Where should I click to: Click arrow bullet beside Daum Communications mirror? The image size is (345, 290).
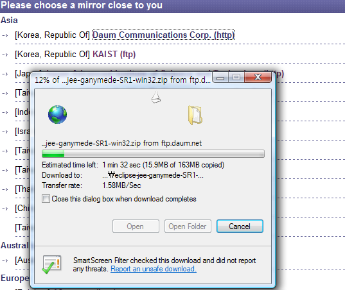[x=4, y=35]
